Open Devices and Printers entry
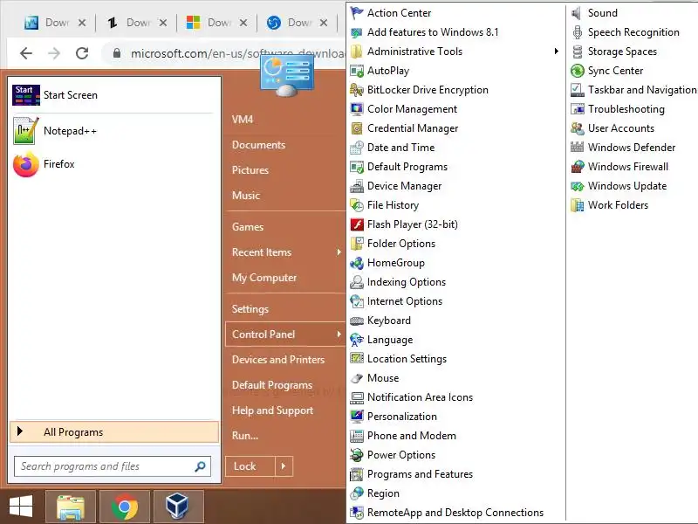 [x=278, y=360]
